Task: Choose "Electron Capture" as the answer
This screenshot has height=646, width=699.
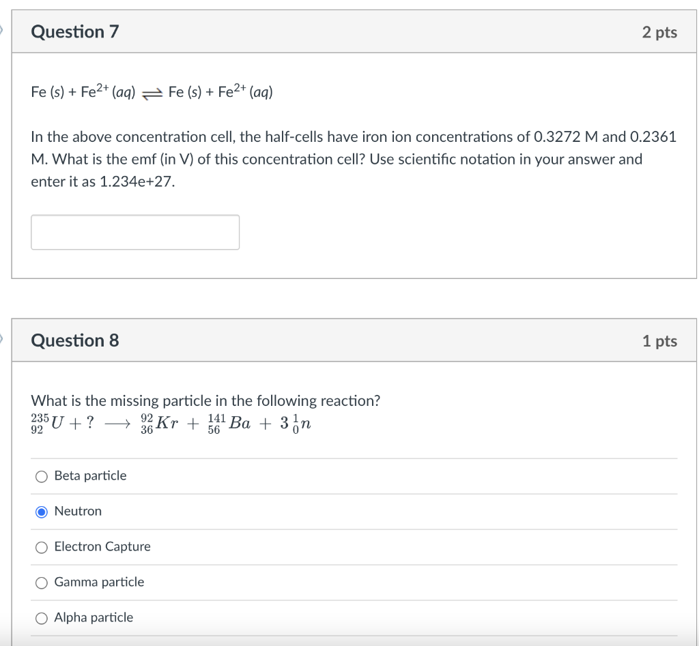Action: pyautogui.click(x=41, y=546)
